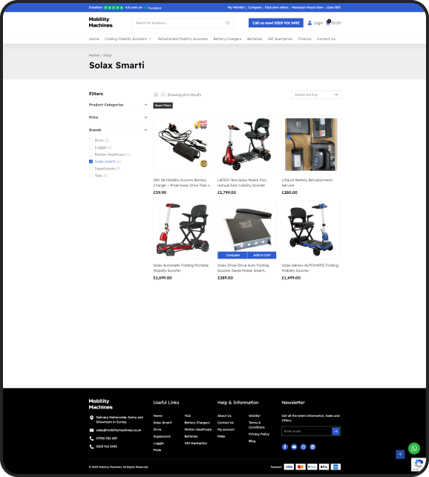Tick the Motion Healthcare brand checkbox
This screenshot has width=429, height=477.
91,155
